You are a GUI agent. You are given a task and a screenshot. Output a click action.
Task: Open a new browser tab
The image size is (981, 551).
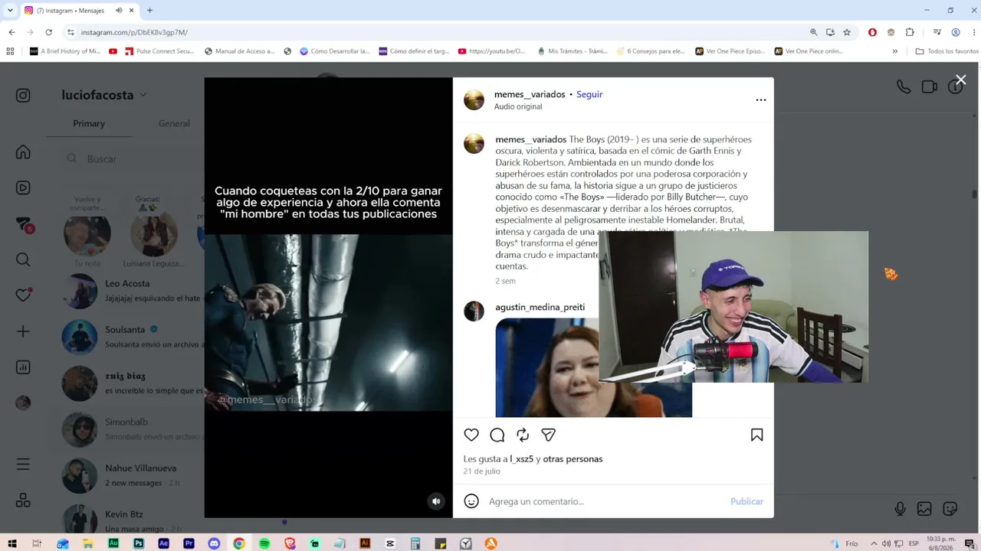(x=149, y=11)
